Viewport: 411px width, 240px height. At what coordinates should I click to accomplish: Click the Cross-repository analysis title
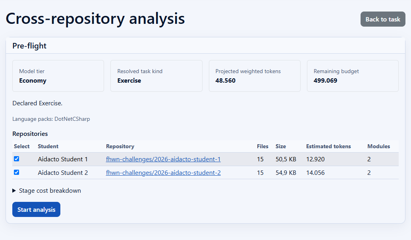(95, 19)
